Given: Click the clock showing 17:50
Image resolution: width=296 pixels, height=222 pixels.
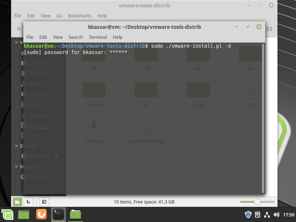Looking at the screenshot, I should pyautogui.click(x=289, y=215).
